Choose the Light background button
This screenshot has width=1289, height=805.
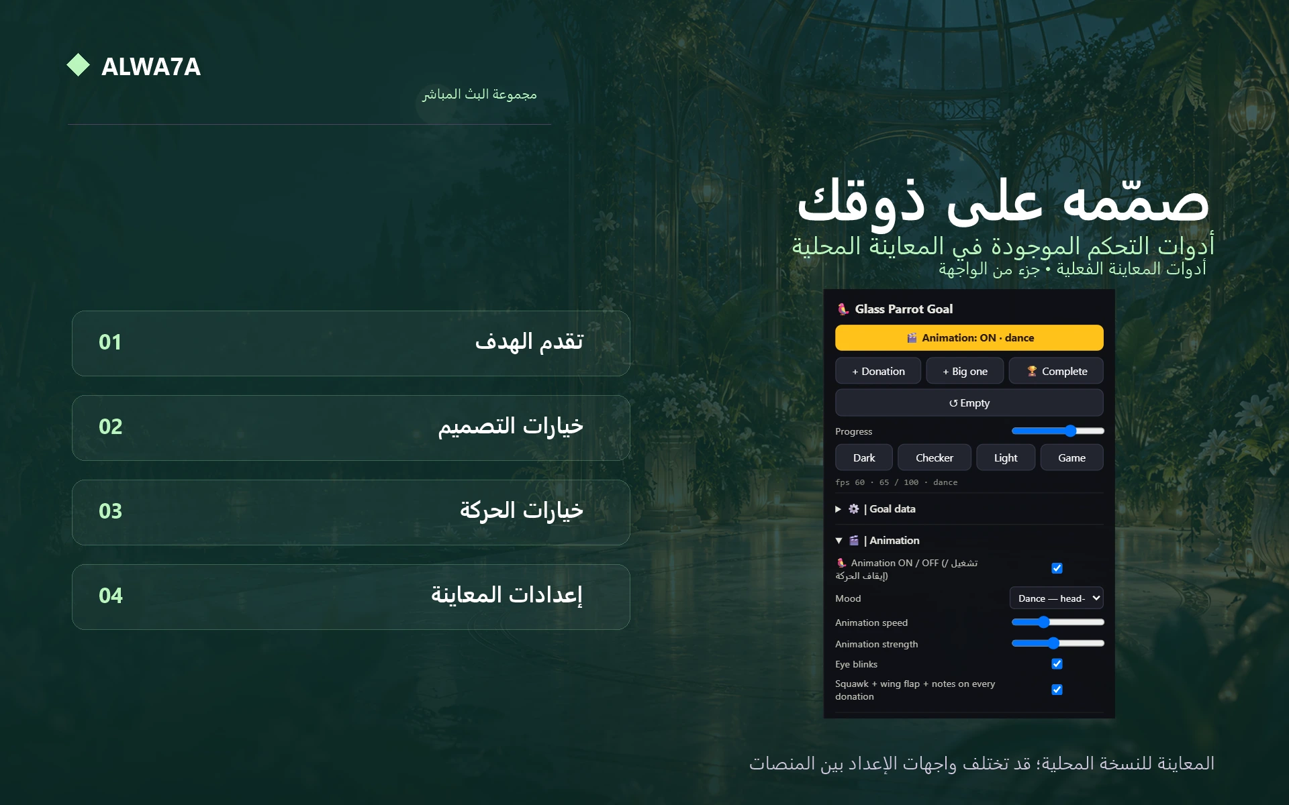pos(1006,458)
